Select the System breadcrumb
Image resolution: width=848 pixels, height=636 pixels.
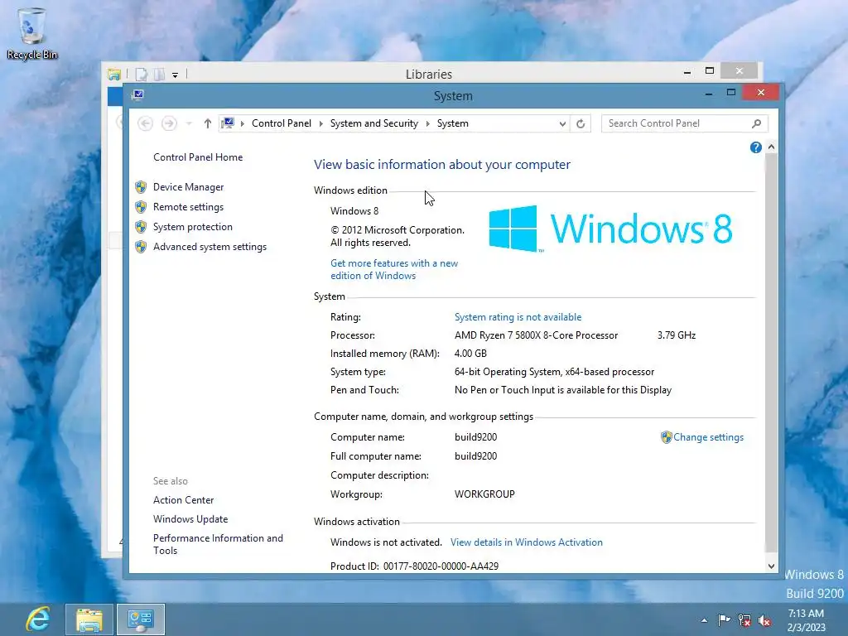coord(453,123)
